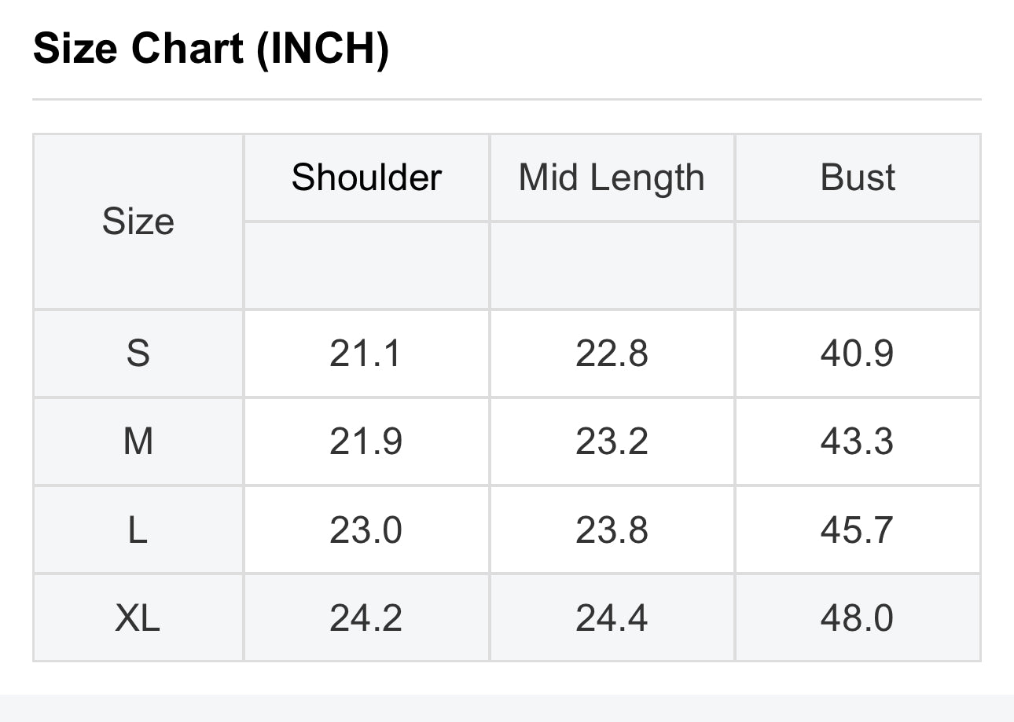1014x722 pixels.
Task: Select bust value 40.9
Action: [858, 354]
